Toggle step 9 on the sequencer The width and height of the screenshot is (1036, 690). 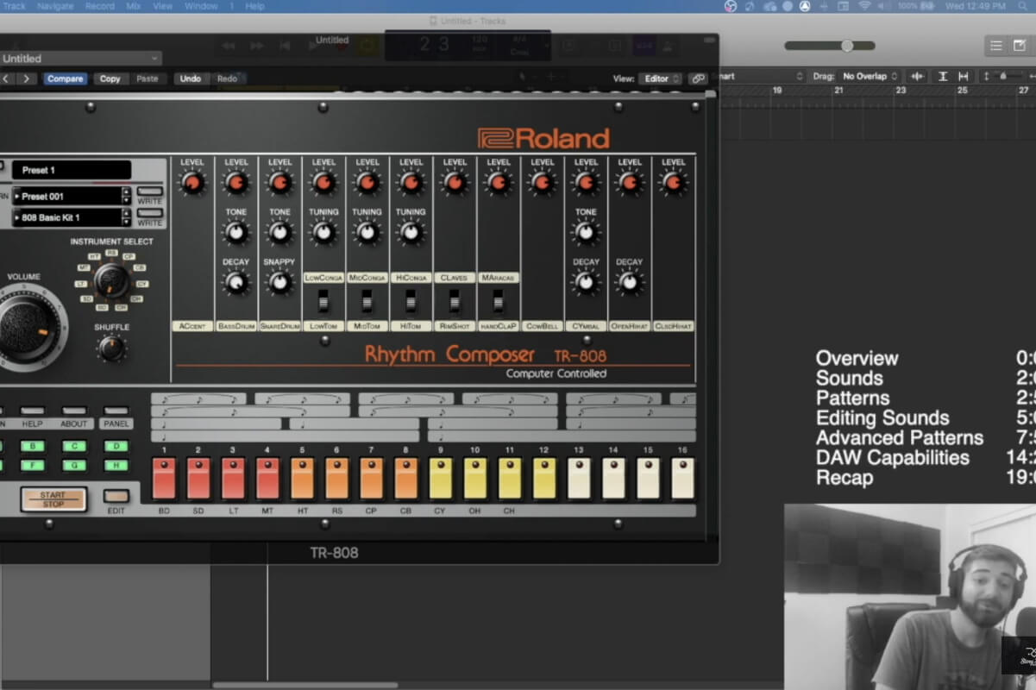(x=440, y=478)
